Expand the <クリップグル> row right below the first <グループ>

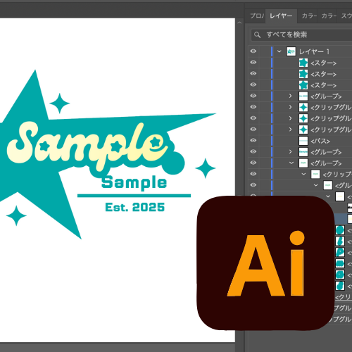click(x=290, y=107)
